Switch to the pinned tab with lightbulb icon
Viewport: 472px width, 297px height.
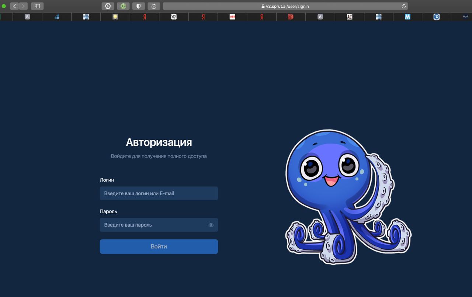coord(115,17)
